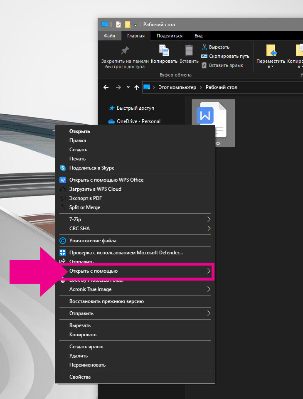The image size is (303, 399).
Task: Click the Paste shortcut icon
Action: point(204,65)
